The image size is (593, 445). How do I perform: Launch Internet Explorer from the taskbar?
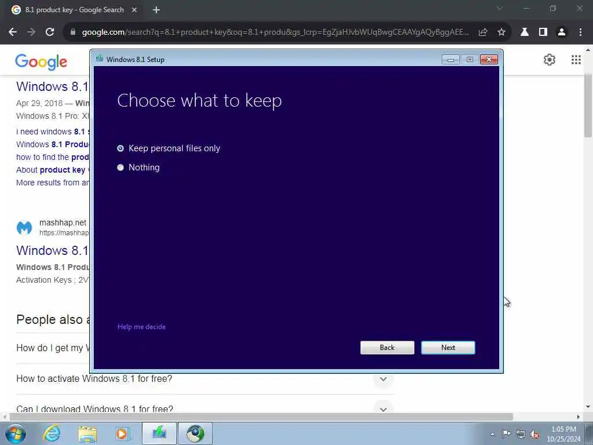point(51,433)
